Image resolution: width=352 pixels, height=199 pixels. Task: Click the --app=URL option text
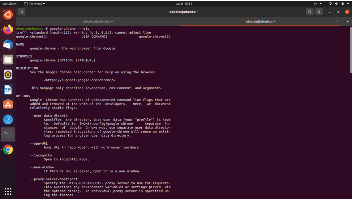click(39, 143)
